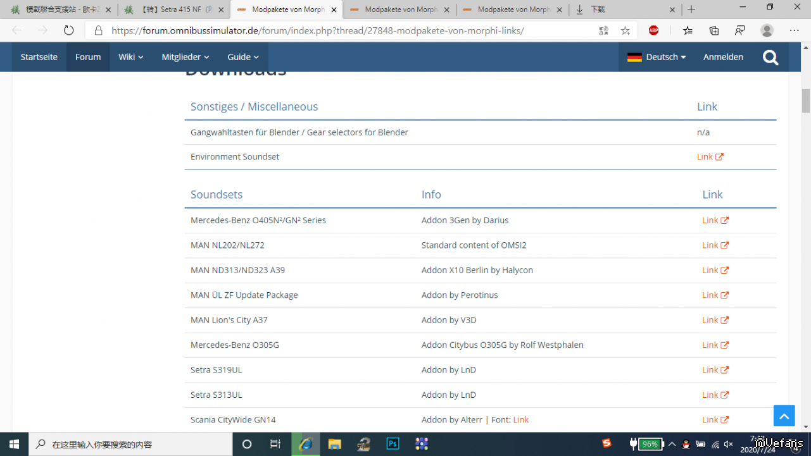Expand the Wiki dropdown menu
The image size is (811, 456).
tap(131, 57)
